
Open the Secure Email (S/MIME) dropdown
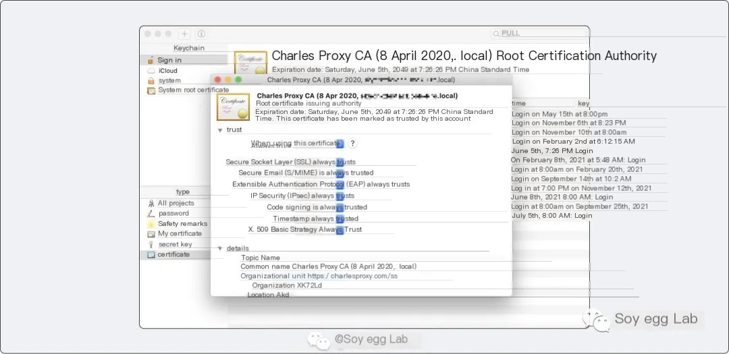tap(340, 173)
